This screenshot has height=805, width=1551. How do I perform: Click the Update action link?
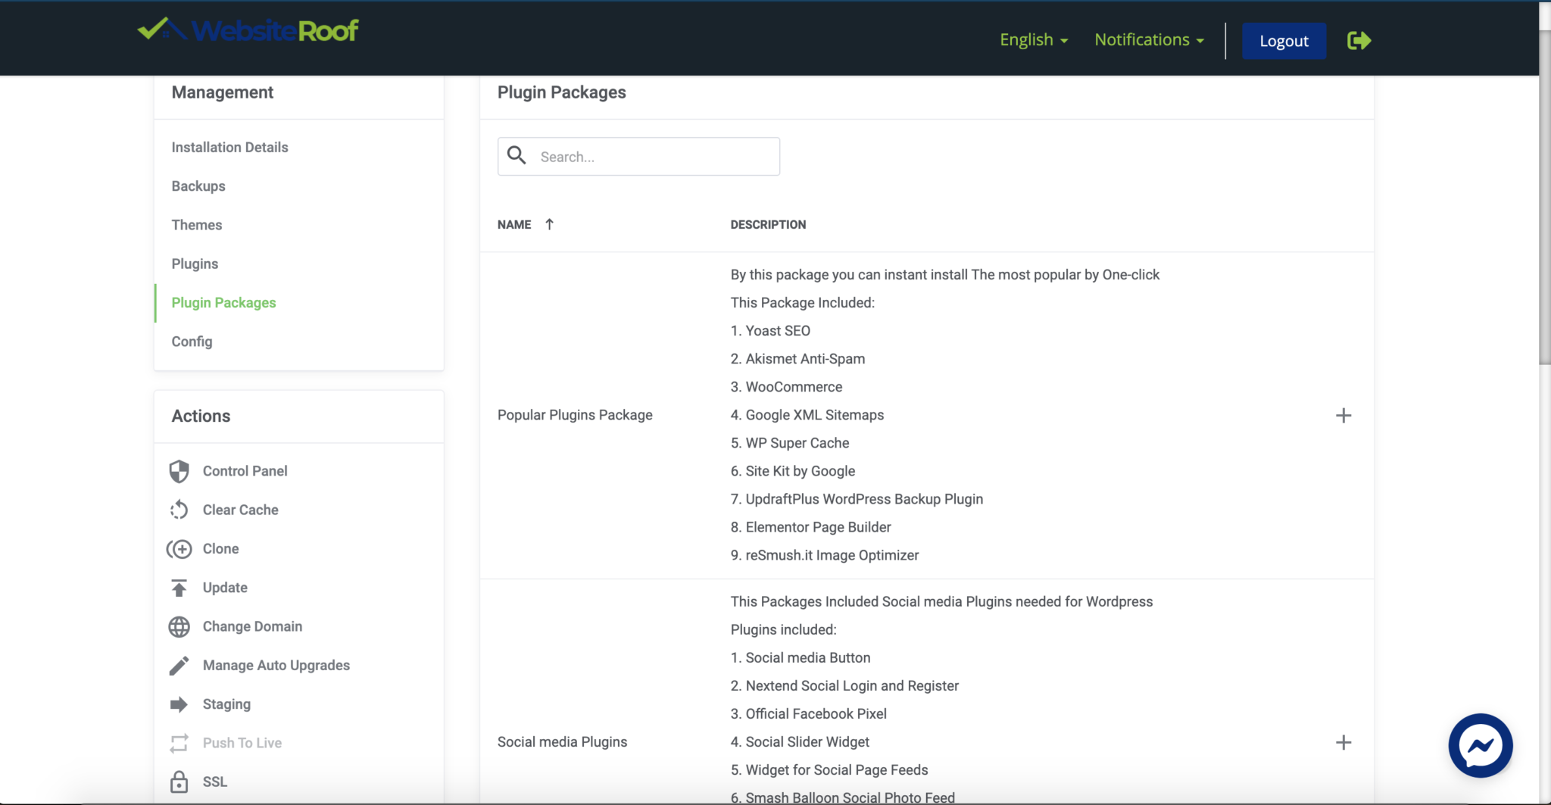[225, 588]
